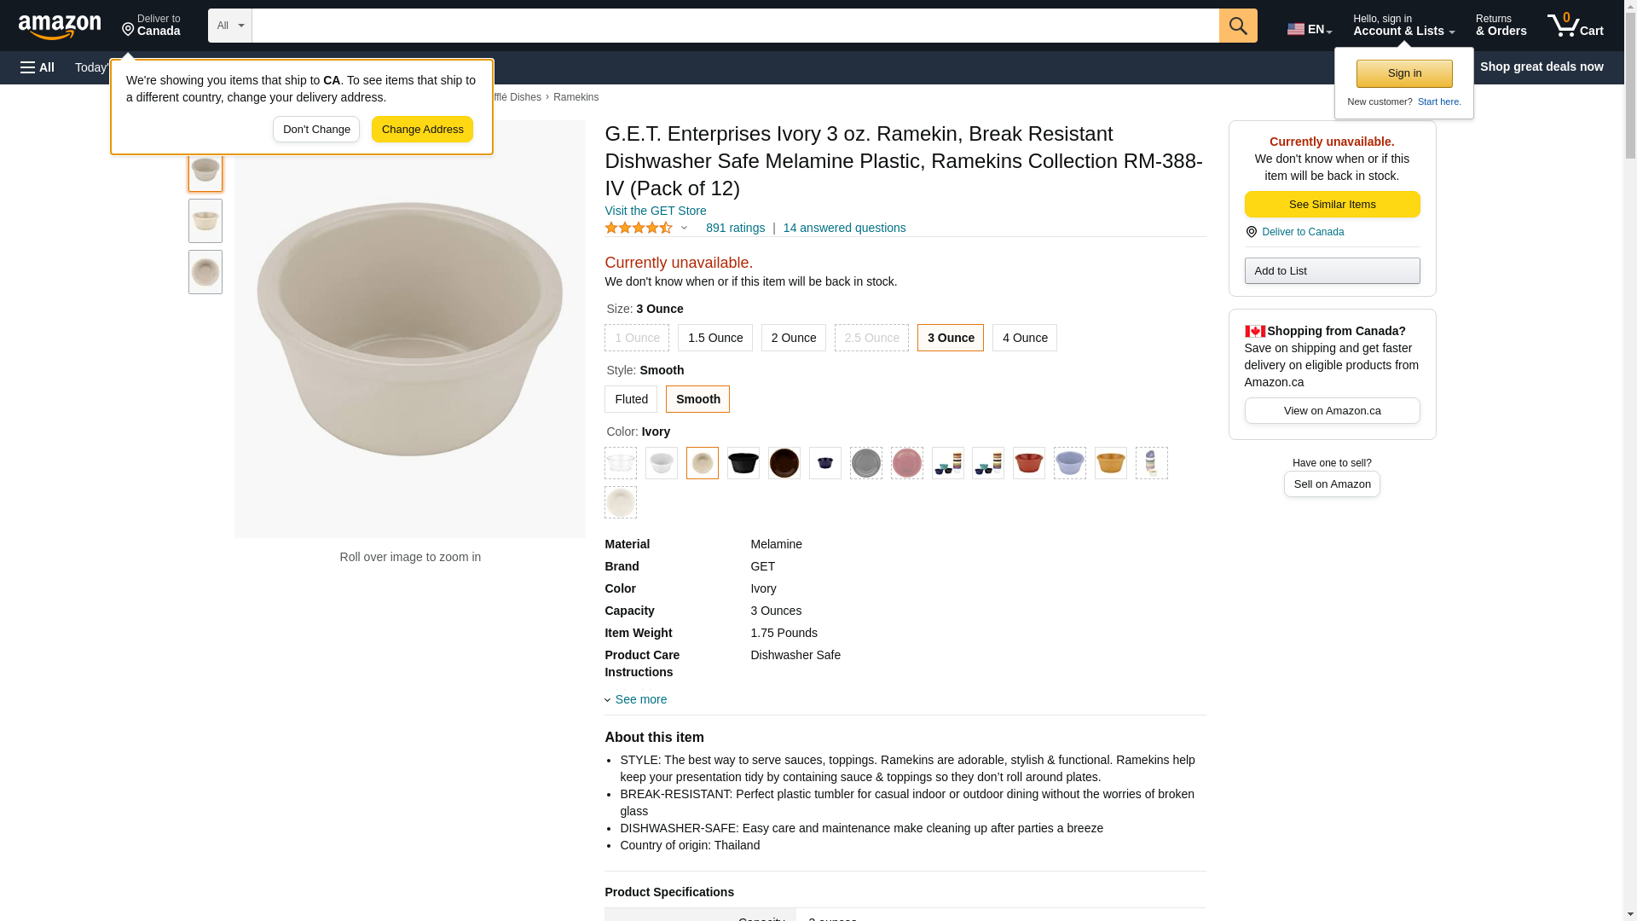Open the shopping cart
The height and width of the screenshot is (921, 1637).
coord(1575,26)
